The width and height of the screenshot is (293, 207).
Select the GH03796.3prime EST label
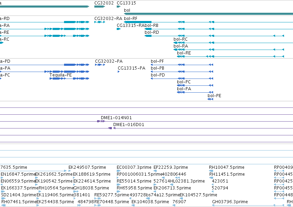pyautogui.click(x=230, y=202)
